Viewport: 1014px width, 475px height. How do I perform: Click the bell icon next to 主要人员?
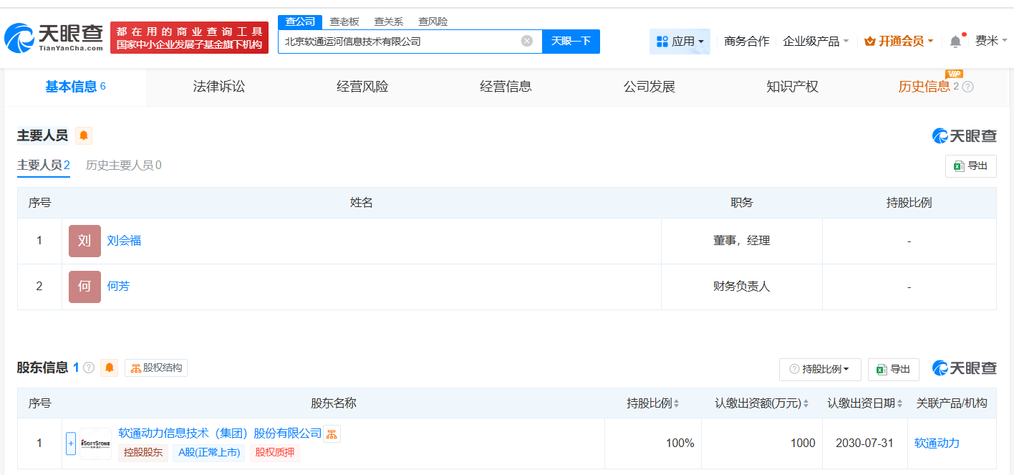(84, 135)
